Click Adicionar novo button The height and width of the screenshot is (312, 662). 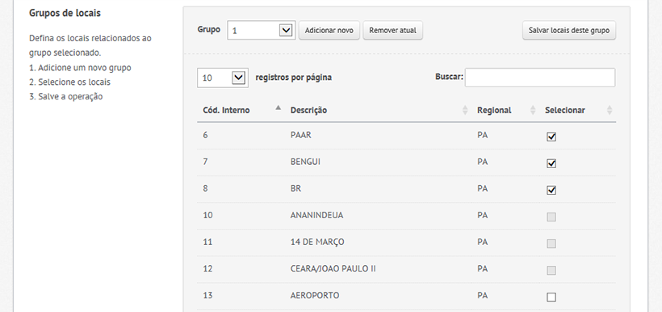coord(329,31)
